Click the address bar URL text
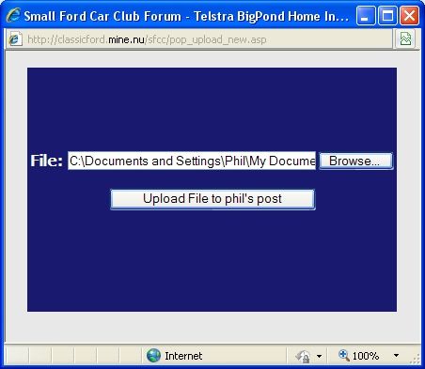This screenshot has height=369, width=425. (x=147, y=39)
